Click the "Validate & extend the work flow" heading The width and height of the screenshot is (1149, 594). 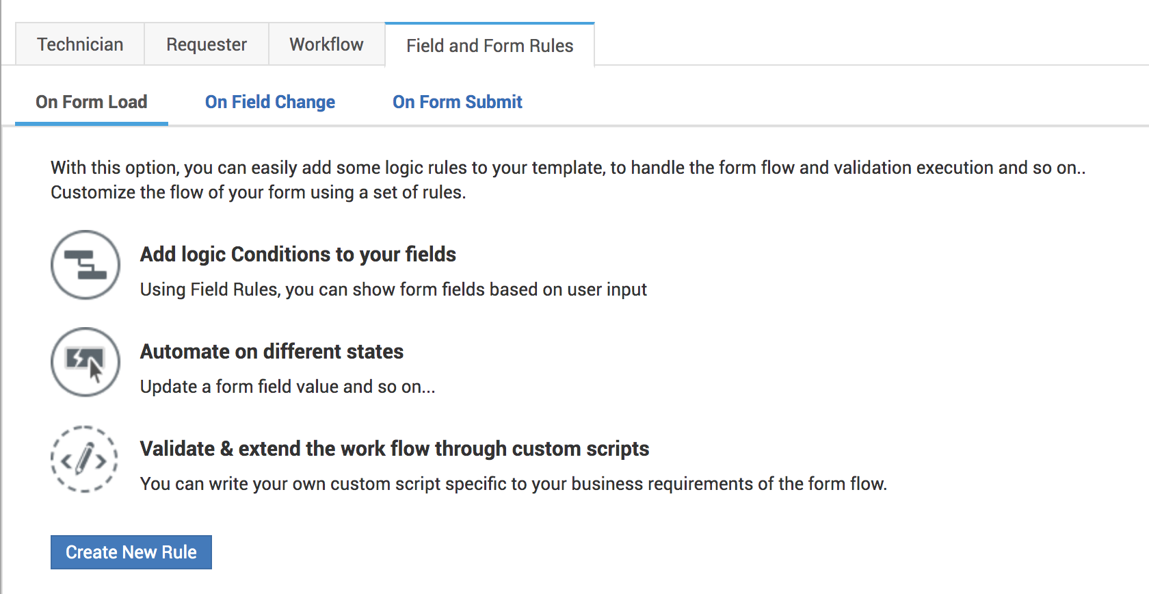[395, 449]
